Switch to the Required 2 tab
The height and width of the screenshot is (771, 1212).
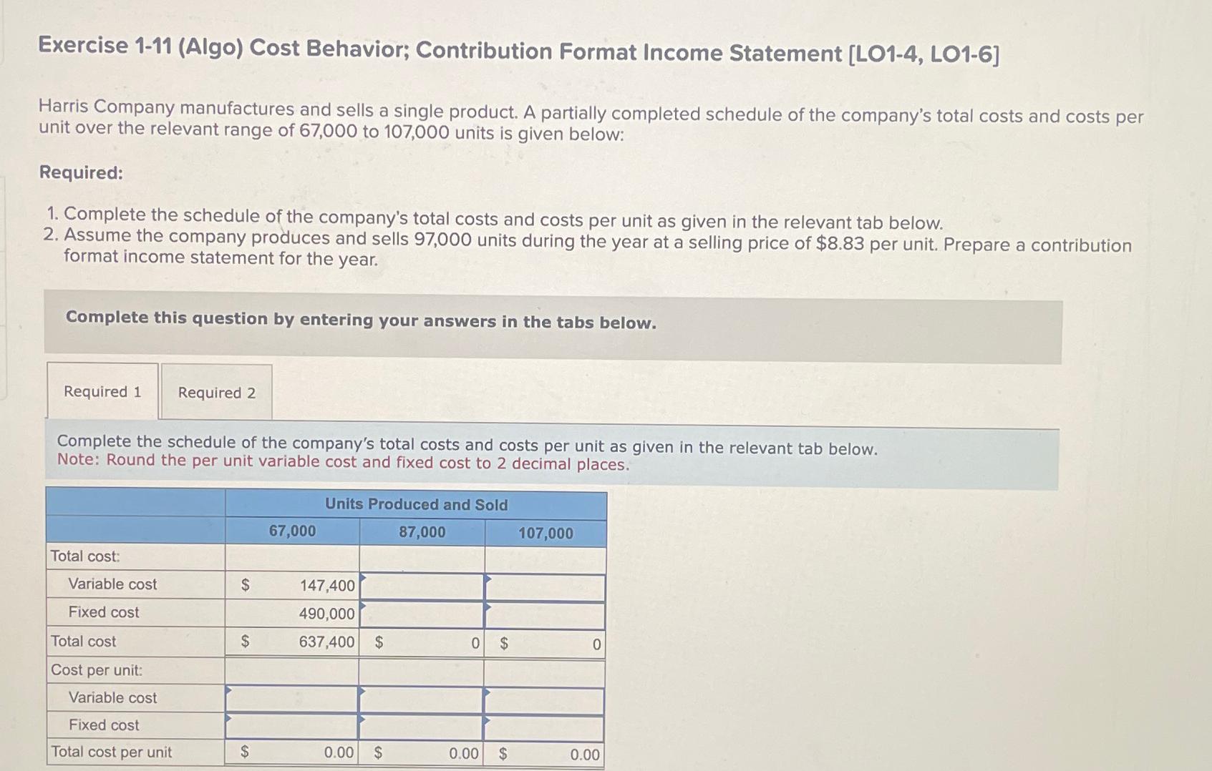pyautogui.click(x=217, y=393)
